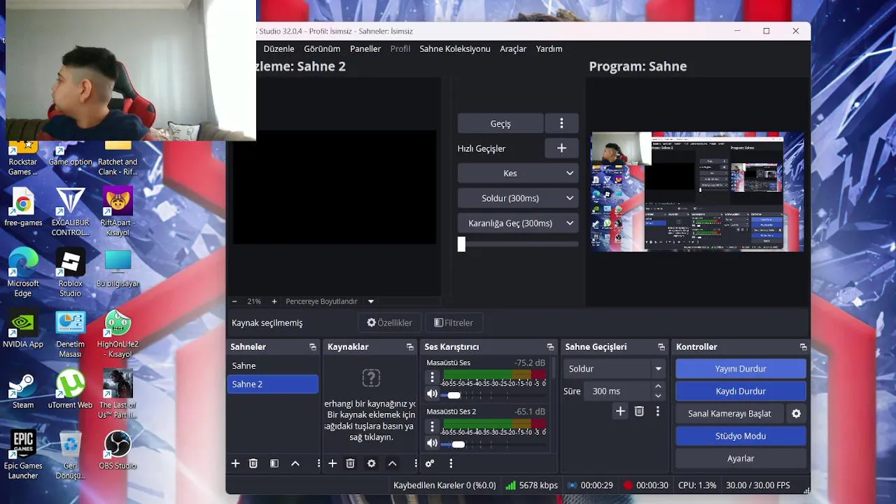Viewport: 896px width, 504px height.
Task: Open source Özellikler button
Action: 390,323
